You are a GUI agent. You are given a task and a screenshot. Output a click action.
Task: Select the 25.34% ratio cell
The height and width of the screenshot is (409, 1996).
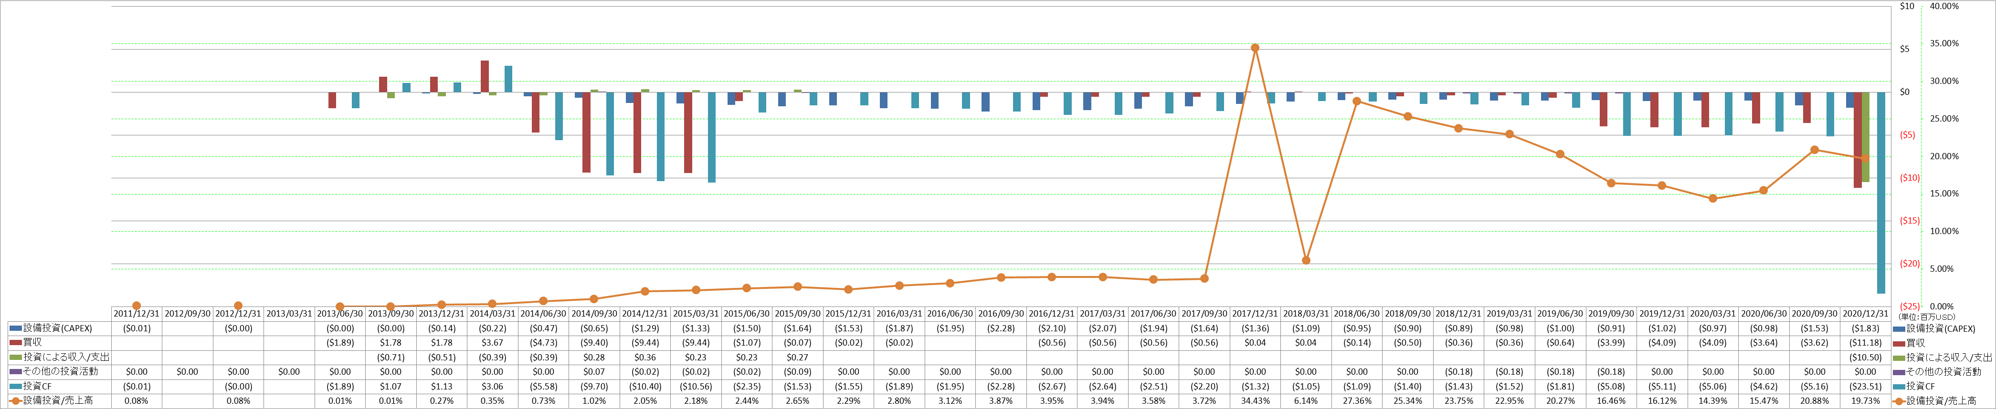tap(1408, 400)
